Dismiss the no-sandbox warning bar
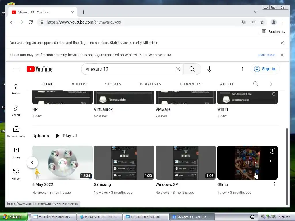295x221 pixels. [x=282, y=43]
